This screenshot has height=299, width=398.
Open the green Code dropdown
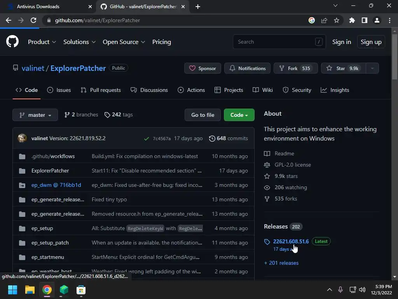tap(239, 115)
